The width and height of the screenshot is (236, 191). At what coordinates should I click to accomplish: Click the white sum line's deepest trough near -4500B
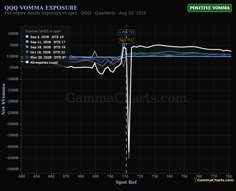point(129,152)
